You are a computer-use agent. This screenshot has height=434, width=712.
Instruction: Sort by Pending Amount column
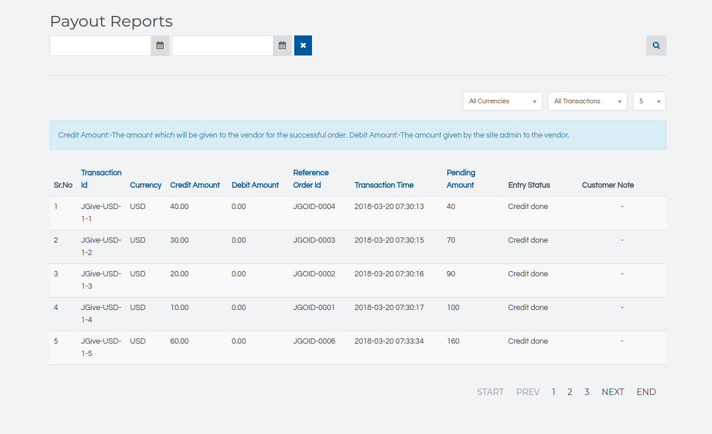[x=461, y=179]
